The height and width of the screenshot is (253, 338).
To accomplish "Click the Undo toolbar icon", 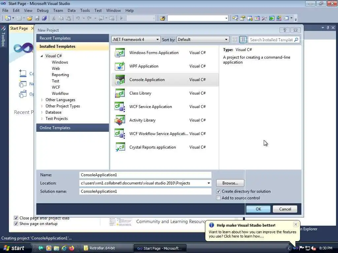I will point(78,18).
